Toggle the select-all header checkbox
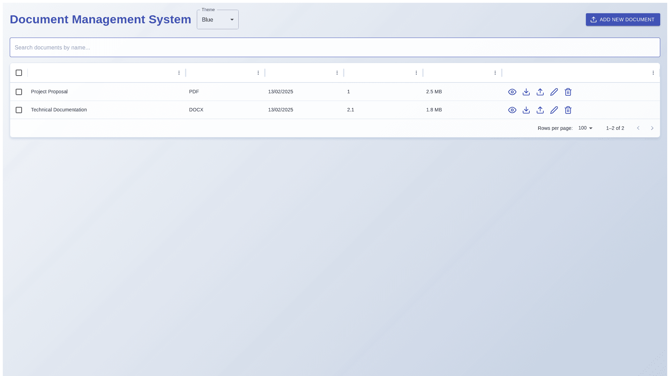670x376 pixels. pos(19,73)
